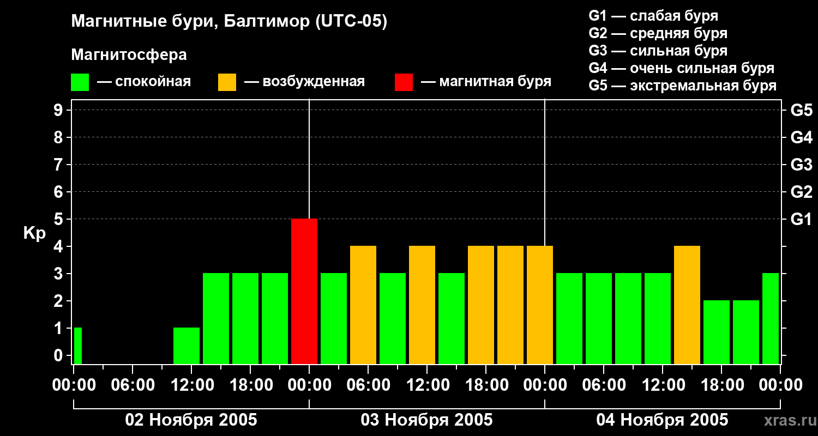Click the orange 'возбужденная' legend swatch
This screenshot has height=436, width=818.
click(227, 82)
